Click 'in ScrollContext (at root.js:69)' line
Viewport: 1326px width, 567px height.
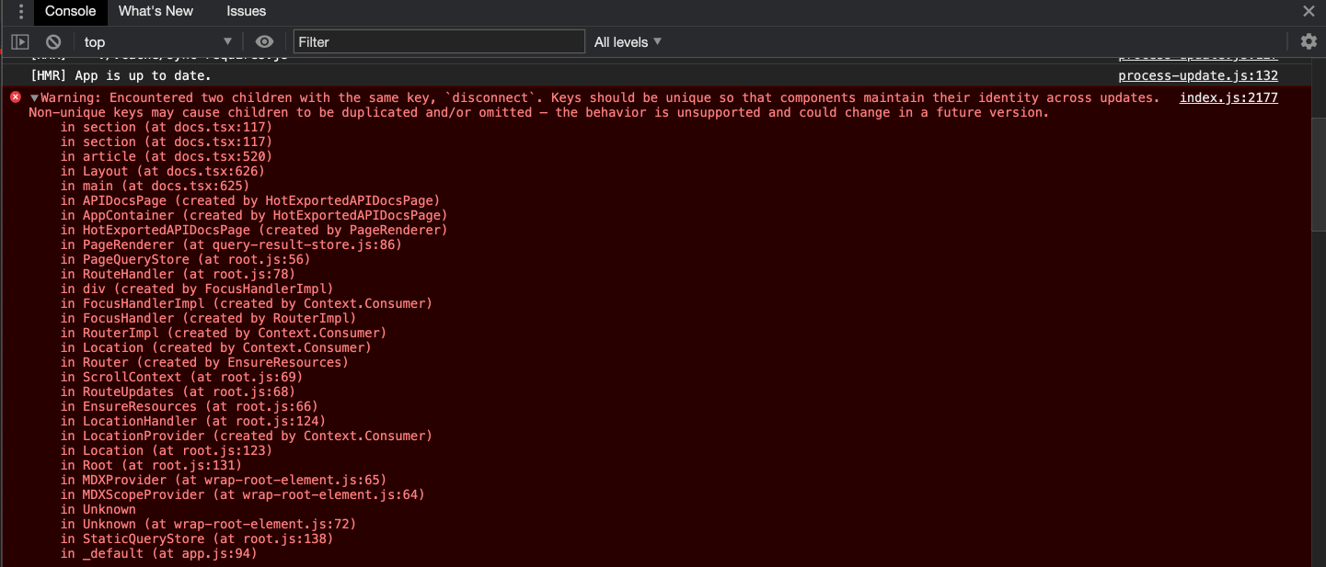[181, 377]
